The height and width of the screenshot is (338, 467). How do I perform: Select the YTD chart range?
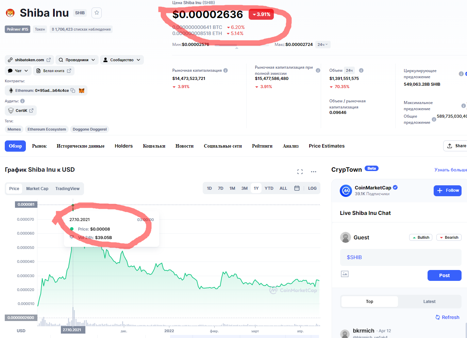269,188
